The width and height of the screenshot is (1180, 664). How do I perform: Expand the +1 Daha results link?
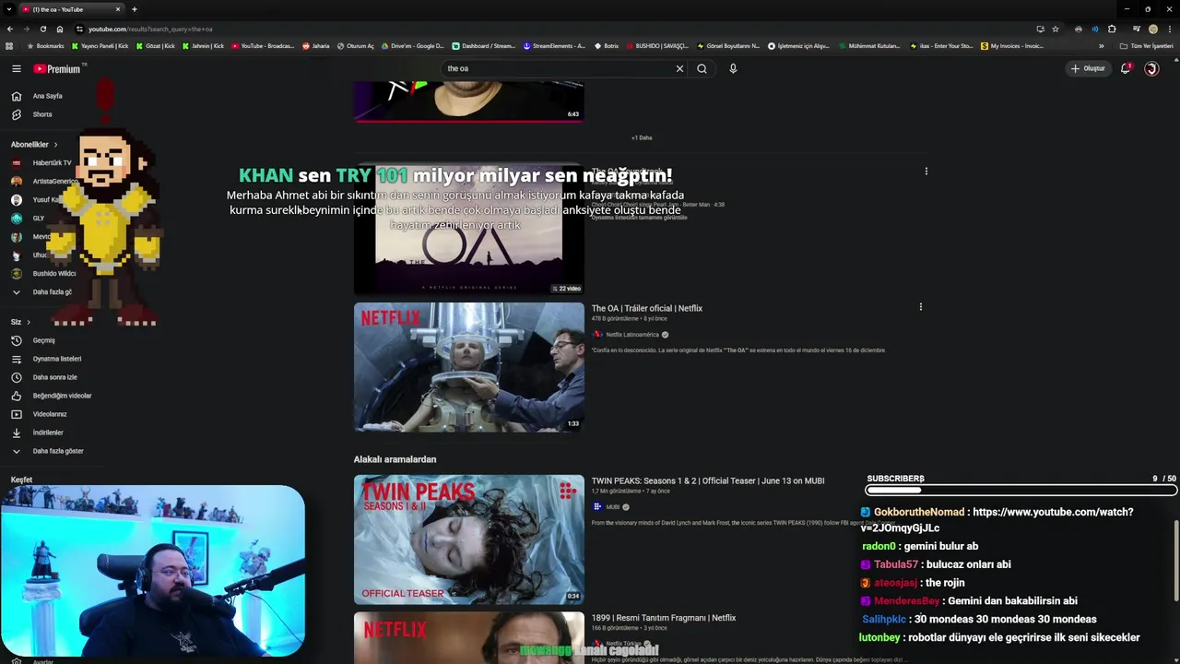642,137
